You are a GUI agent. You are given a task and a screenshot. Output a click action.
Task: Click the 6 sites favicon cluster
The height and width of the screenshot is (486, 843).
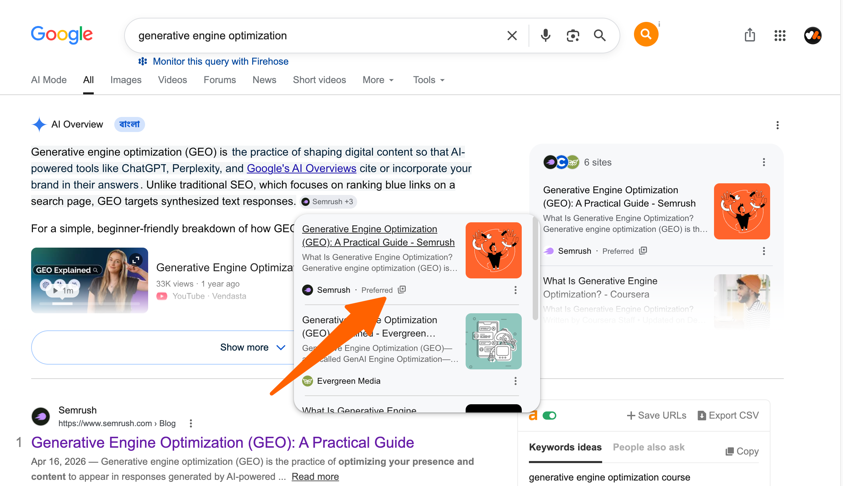pyautogui.click(x=561, y=162)
